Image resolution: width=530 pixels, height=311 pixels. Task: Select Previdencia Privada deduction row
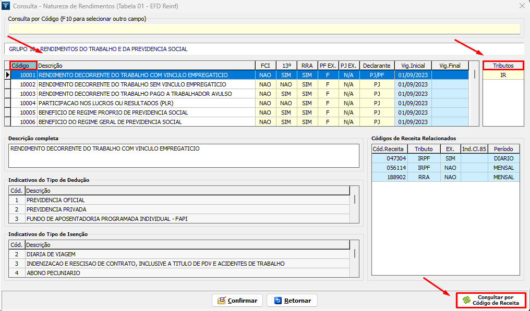pyautogui.click(x=56, y=209)
